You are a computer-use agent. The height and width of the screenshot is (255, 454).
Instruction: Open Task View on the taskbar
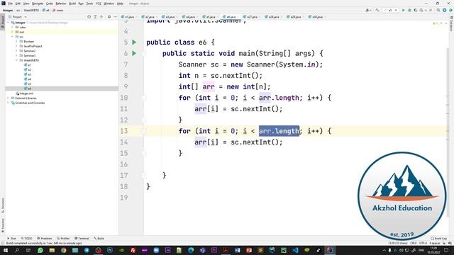coord(28,250)
